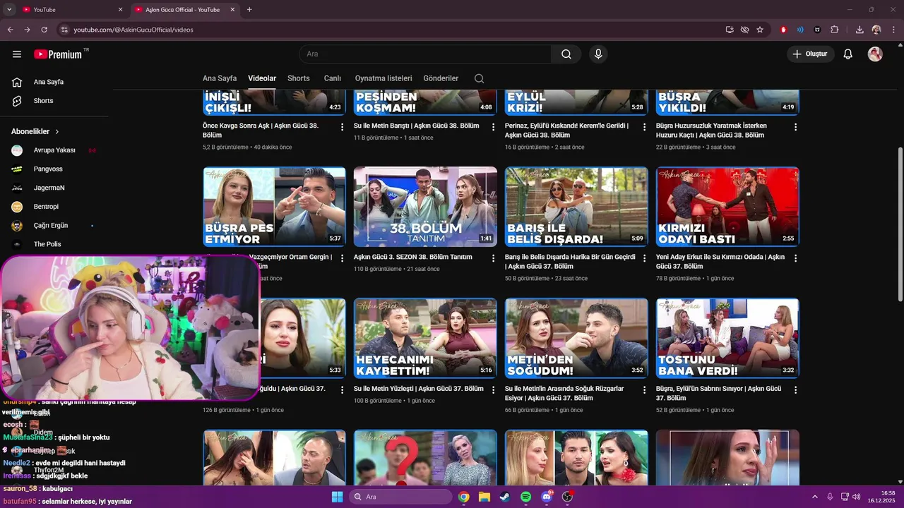
Task: Show hidden system tray icons
Action: 816,497
